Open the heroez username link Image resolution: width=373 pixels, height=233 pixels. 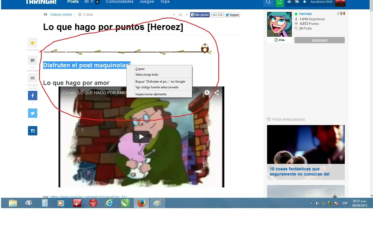click(x=305, y=14)
